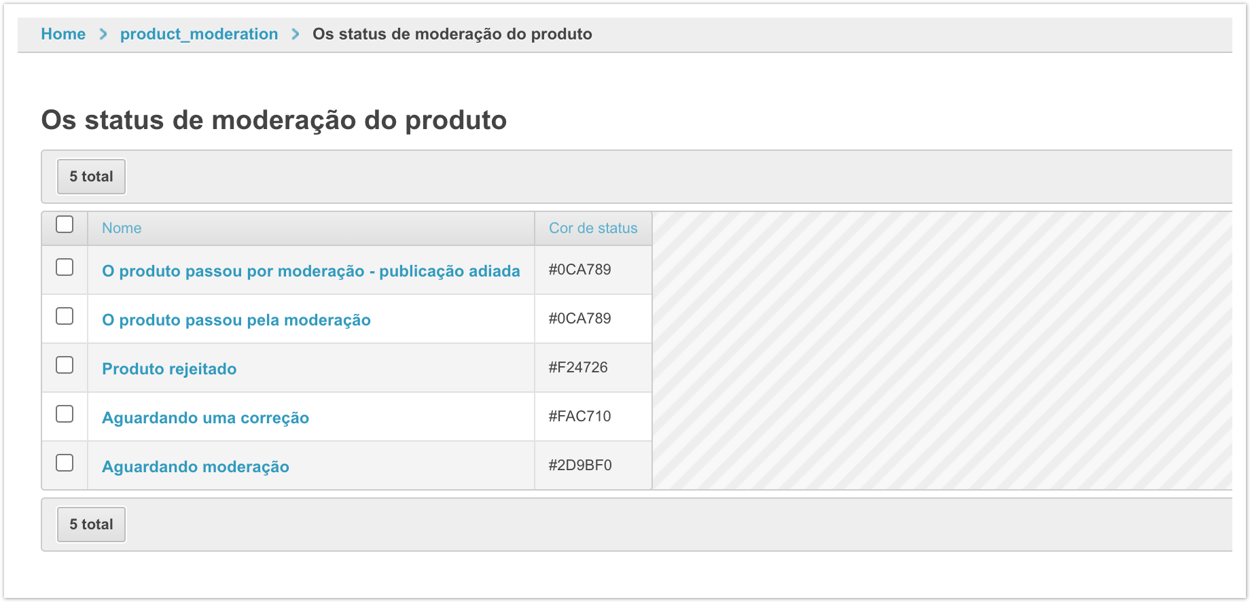Click the top '5 total' button
Viewport: 1250px width, 602px height.
[x=91, y=177]
